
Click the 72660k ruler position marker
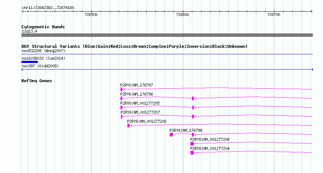pyautogui.click(x=183, y=14)
